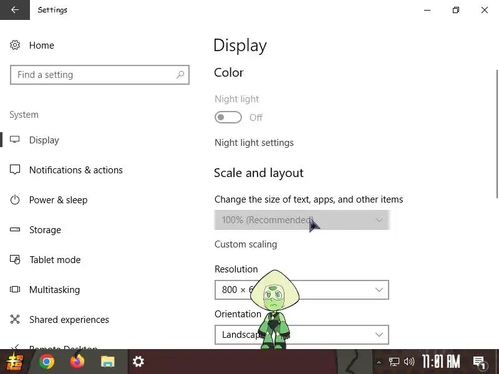The height and width of the screenshot is (374, 499).
Task: Open the Start menu from the taskbar
Action: 14,362
